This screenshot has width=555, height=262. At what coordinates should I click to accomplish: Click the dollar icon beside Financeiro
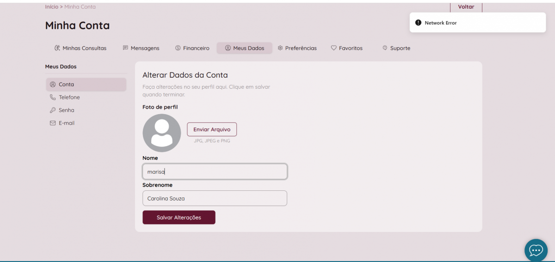coord(178,48)
